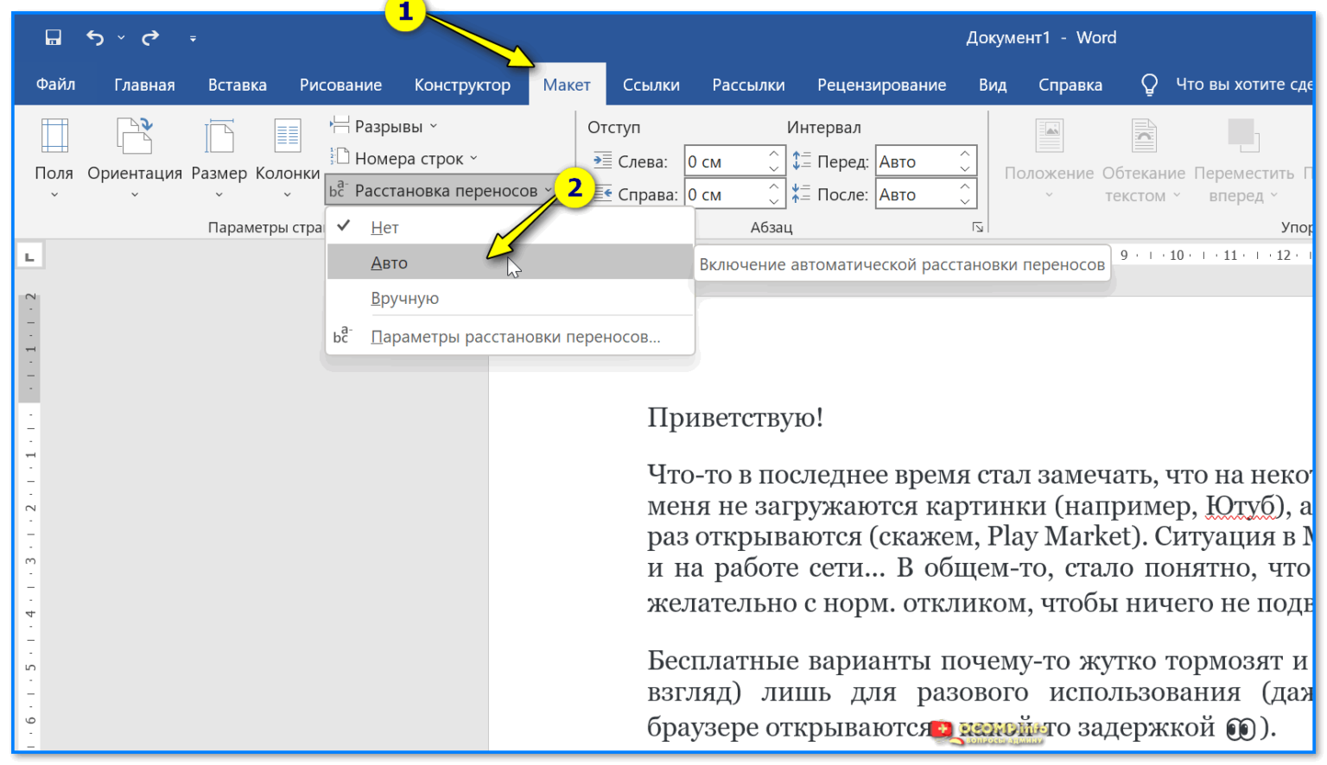Increase the Слева indent with up arrow

(774, 154)
